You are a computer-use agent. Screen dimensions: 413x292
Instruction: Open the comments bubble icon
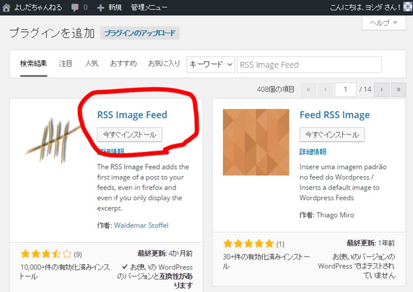(75, 8)
